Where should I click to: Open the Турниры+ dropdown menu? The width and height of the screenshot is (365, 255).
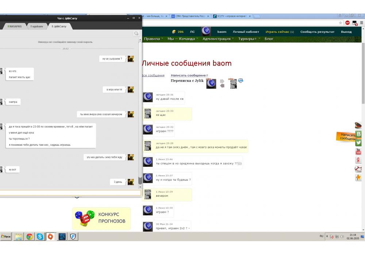click(249, 39)
